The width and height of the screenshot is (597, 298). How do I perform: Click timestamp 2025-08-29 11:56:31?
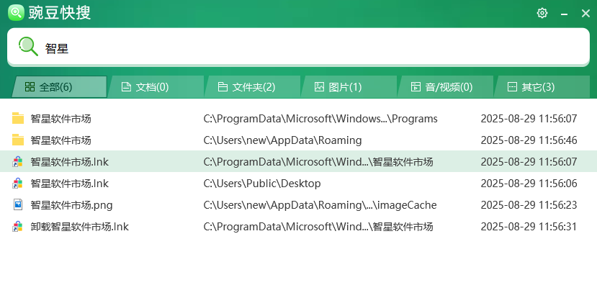click(x=529, y=227)
